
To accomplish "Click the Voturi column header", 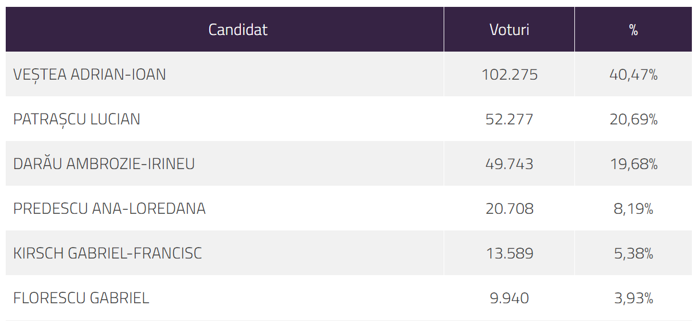I will coord(509,30).
